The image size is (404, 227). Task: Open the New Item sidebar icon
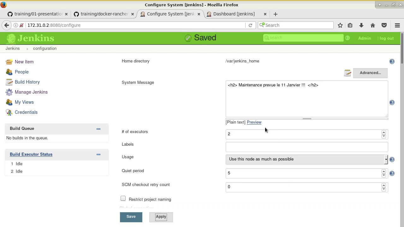tap(9, 62)
